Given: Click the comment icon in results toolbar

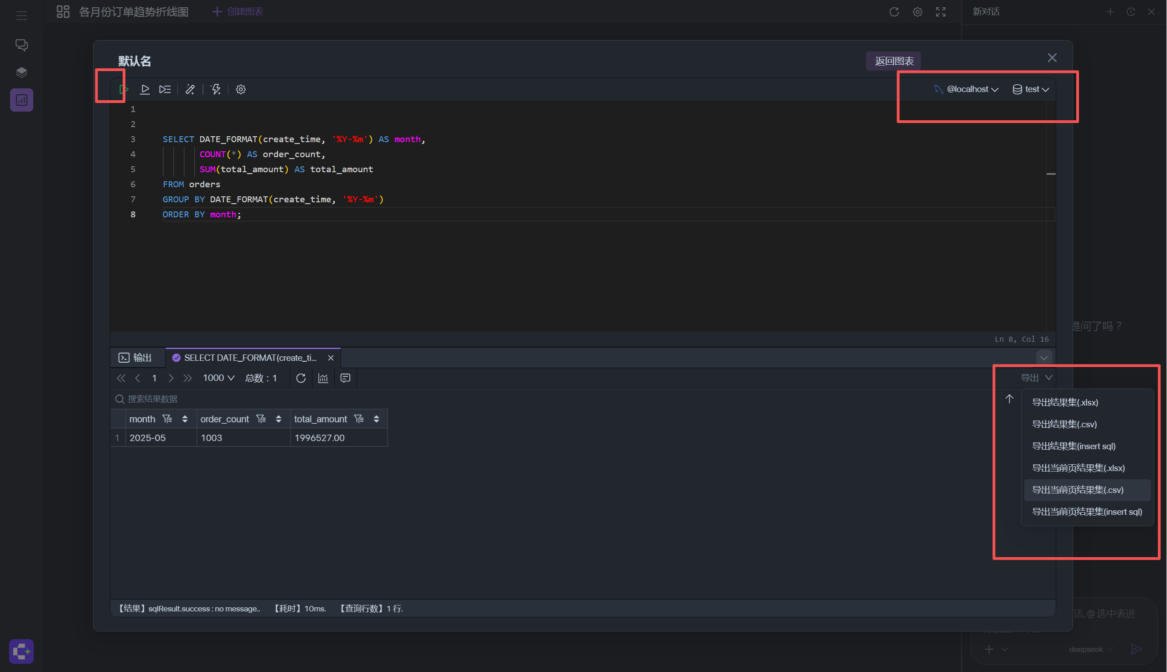Looking at the screenshot, I should point(345,378).
